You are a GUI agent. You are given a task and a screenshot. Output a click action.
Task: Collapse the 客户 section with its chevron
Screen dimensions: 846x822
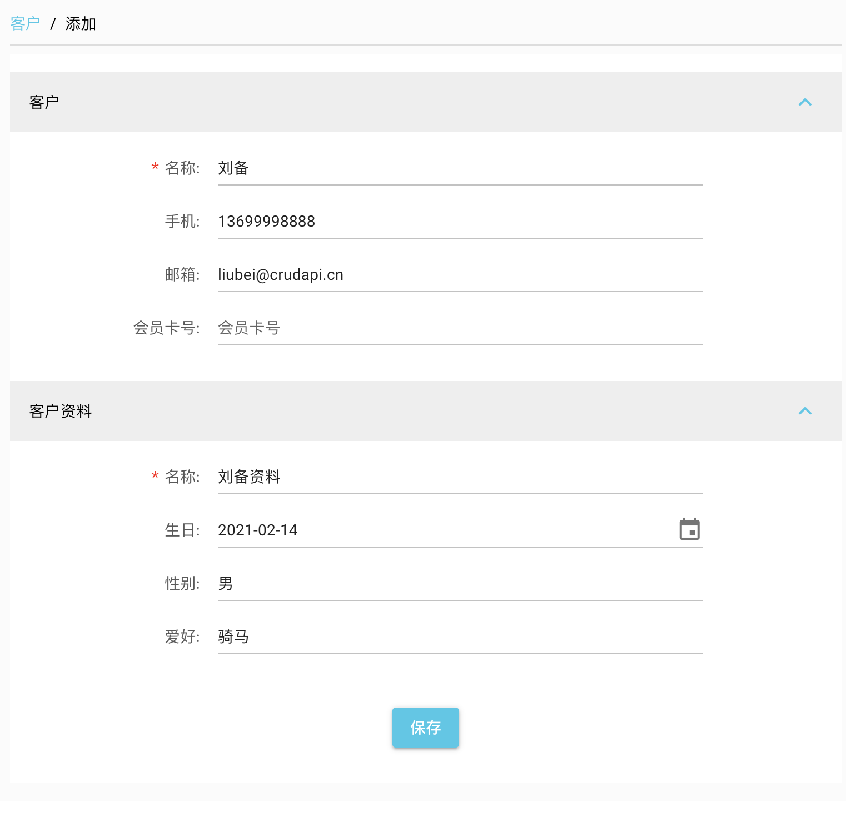coord(804,102)
